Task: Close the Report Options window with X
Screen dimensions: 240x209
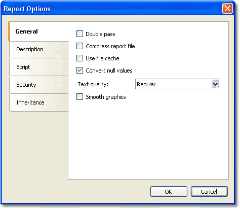Action: pyautogui.click(x=227, y=8)
